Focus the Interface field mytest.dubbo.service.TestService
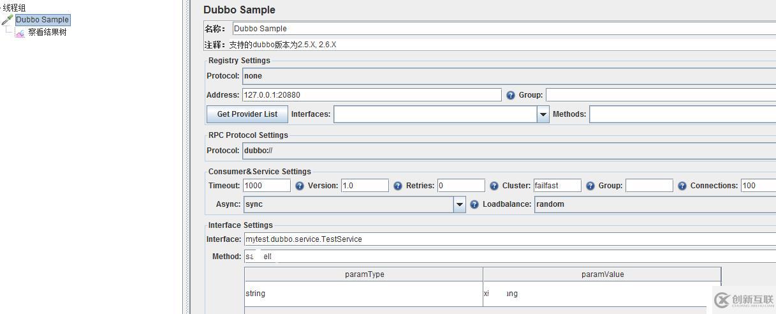This screenshot has width=776, height=314. (510, 239)
